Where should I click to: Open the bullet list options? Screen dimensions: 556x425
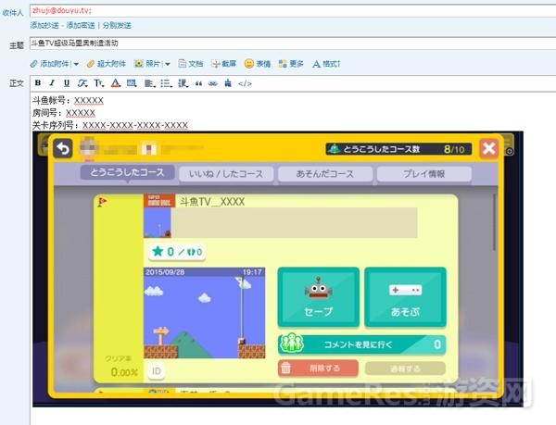pos(166,83)
